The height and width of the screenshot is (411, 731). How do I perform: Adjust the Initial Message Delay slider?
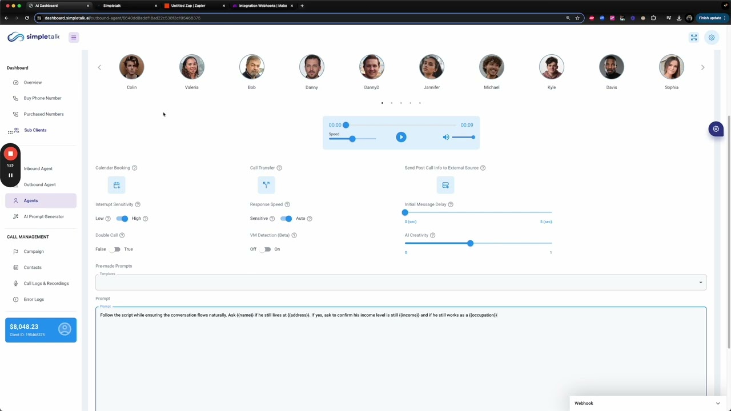pyautogui.click(x=478, y=212)
